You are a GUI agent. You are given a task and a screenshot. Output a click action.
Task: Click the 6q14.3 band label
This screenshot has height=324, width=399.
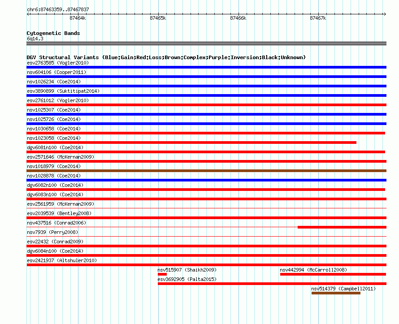coord(35,39)
